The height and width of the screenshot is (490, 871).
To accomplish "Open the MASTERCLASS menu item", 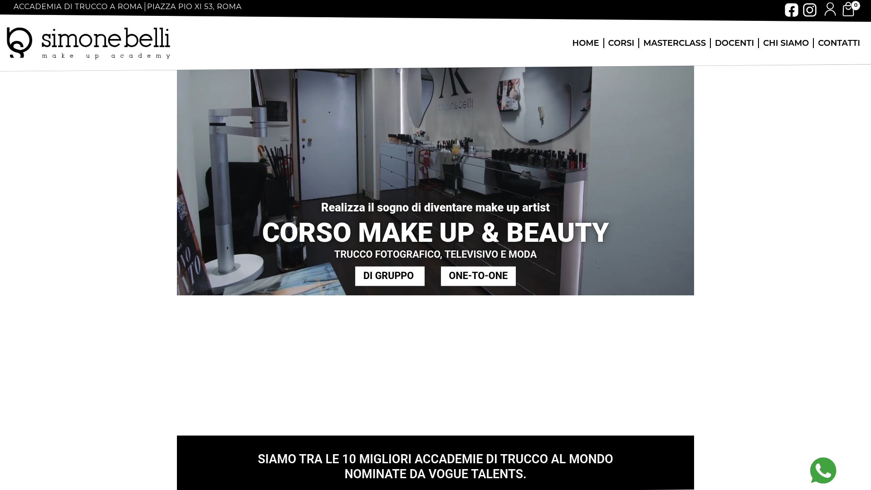I will 674,43.
